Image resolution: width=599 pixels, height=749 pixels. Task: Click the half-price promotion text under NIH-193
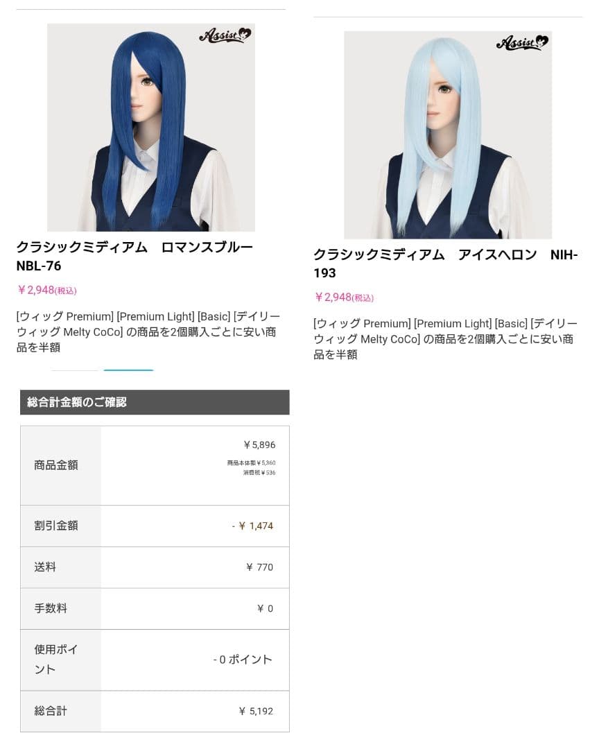pyautogui.click(x=445, y=339)
